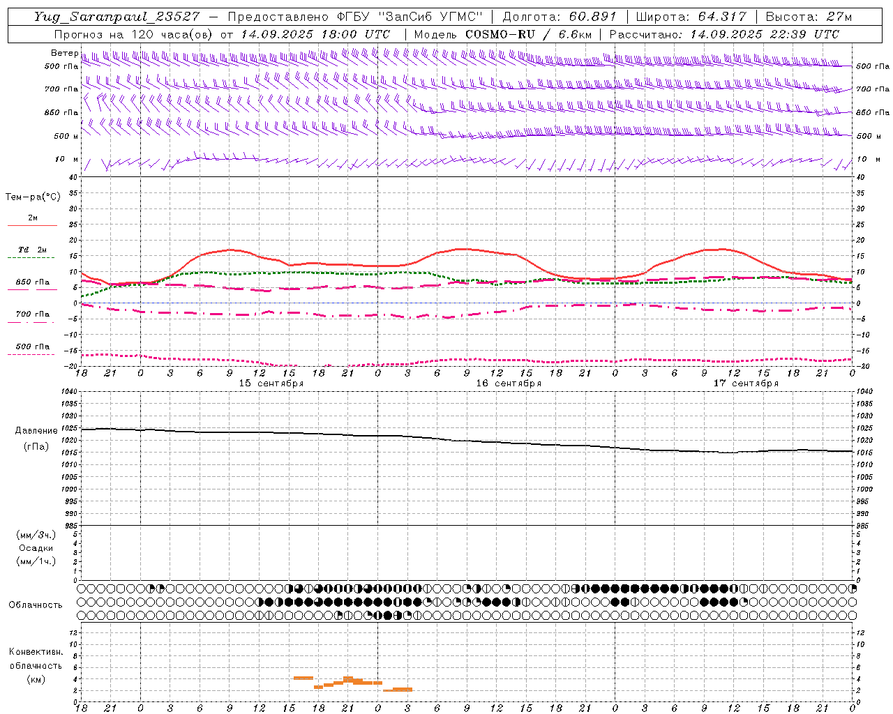Click the station title Yug_Saranpaul_23527
The image size is (893, 714).
click(117, 17)
